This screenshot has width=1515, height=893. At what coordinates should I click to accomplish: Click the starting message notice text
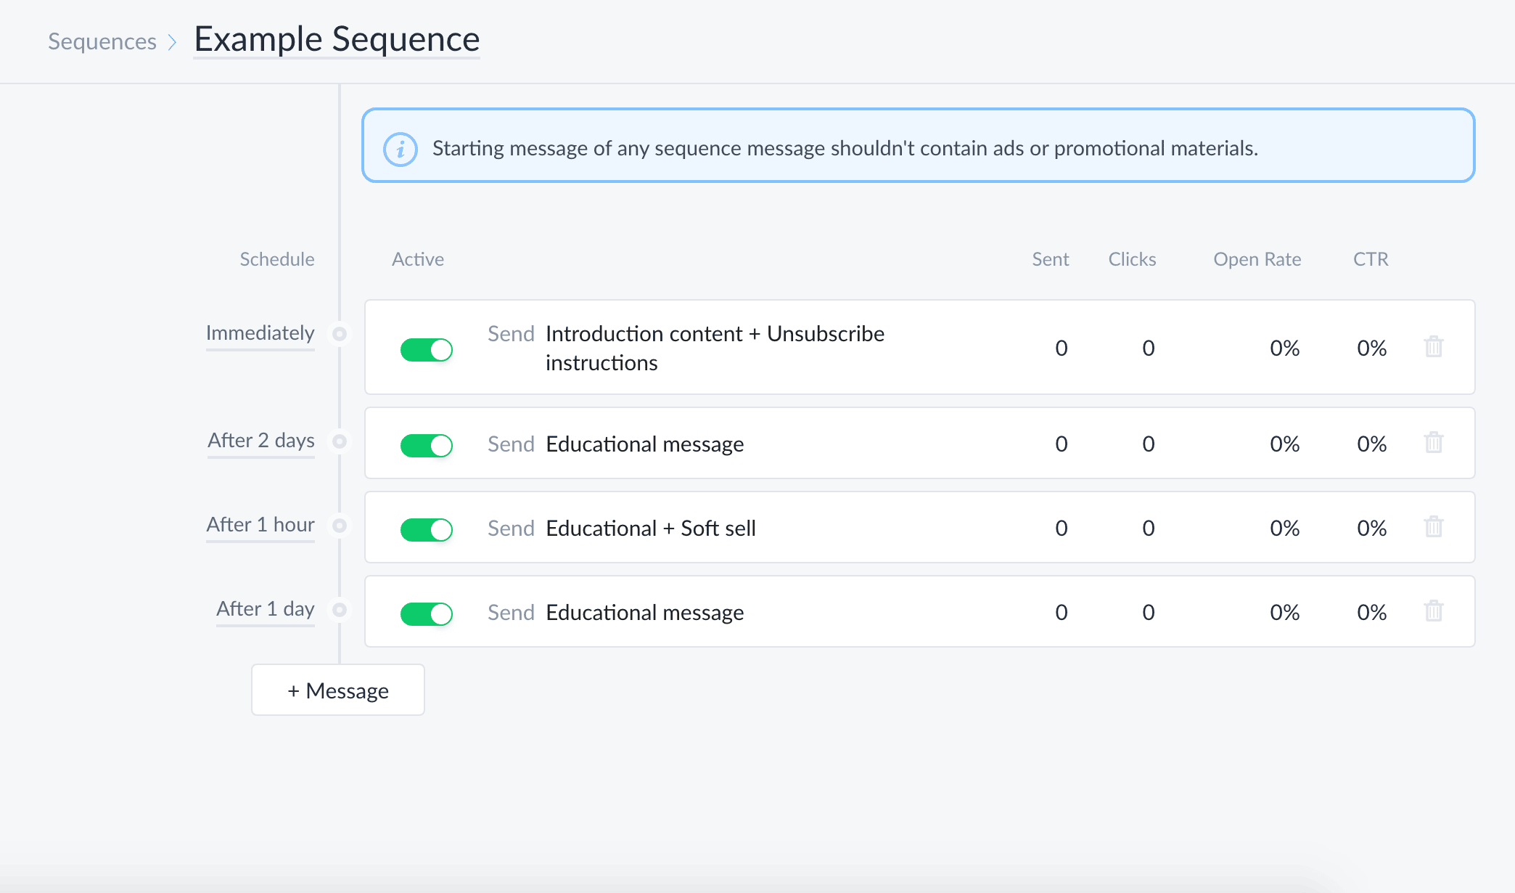(x=845, y=148)
